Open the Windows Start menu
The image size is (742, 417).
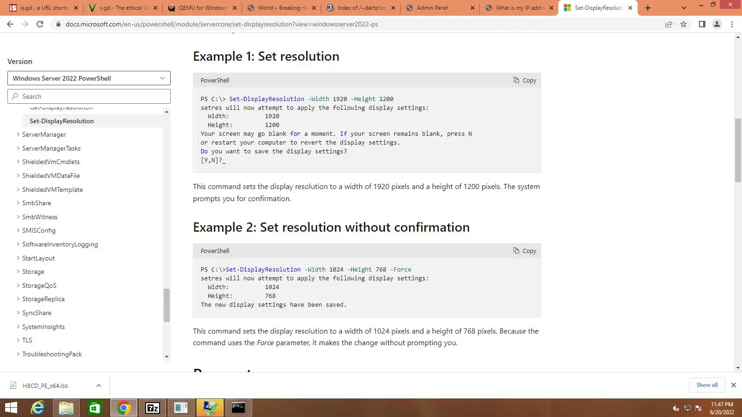click(x=11, y=408)
